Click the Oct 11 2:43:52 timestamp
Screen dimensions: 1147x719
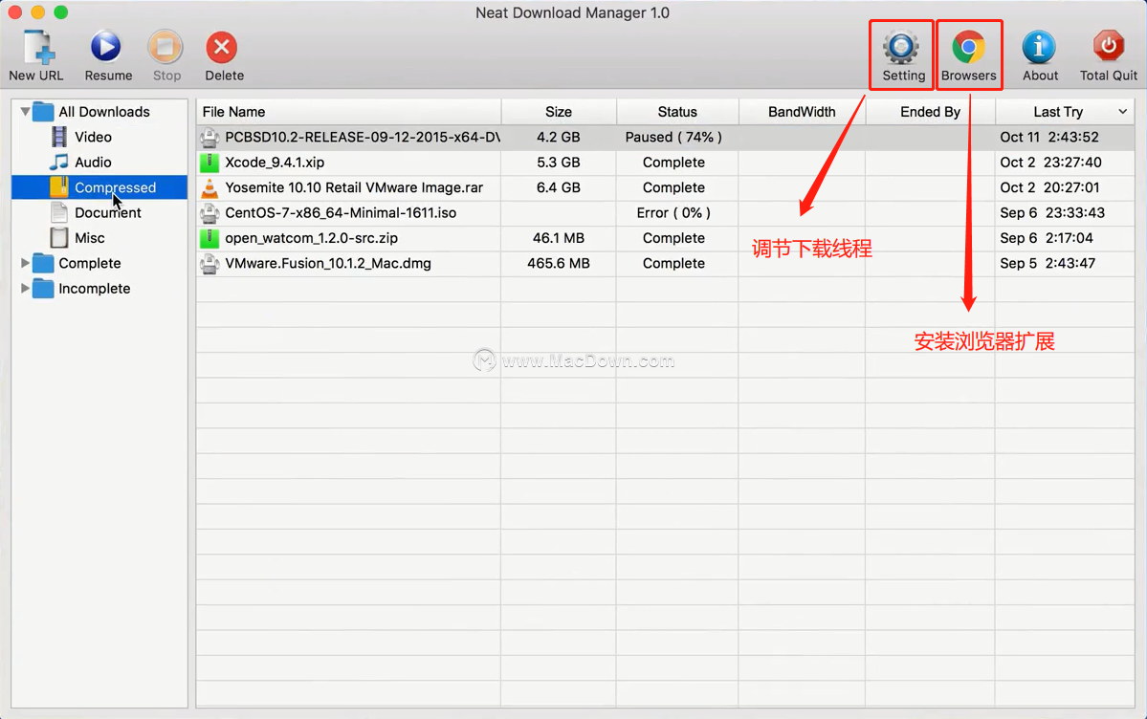pyautogui.click(x=1049, y=137)
